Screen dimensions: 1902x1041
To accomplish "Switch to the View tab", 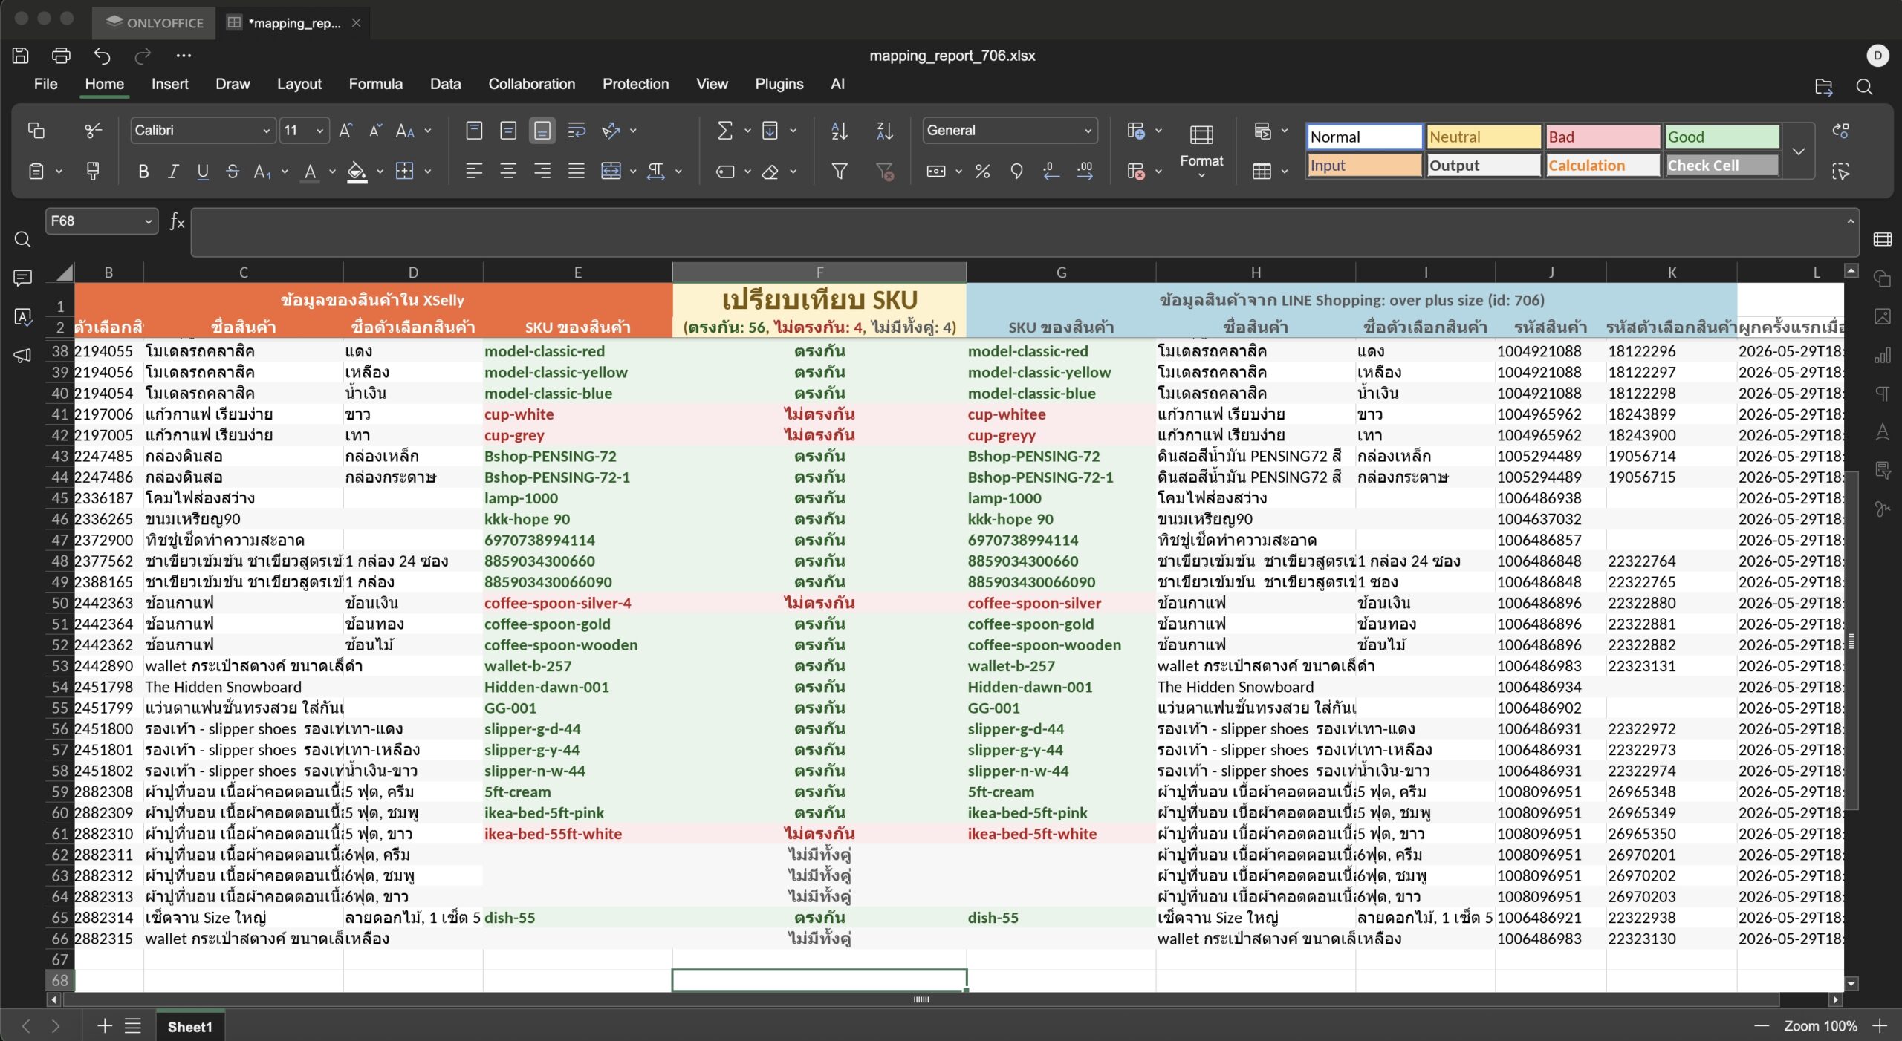I will tap(712, 84).
